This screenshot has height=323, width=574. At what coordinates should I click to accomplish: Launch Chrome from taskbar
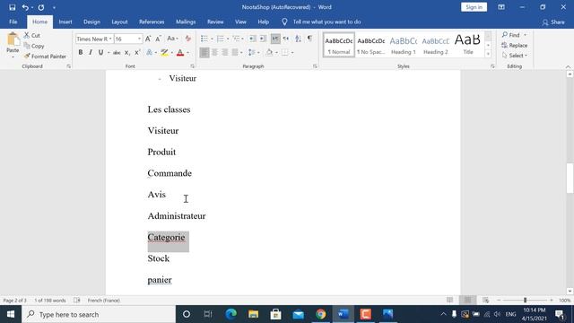(x=321, y=314)
